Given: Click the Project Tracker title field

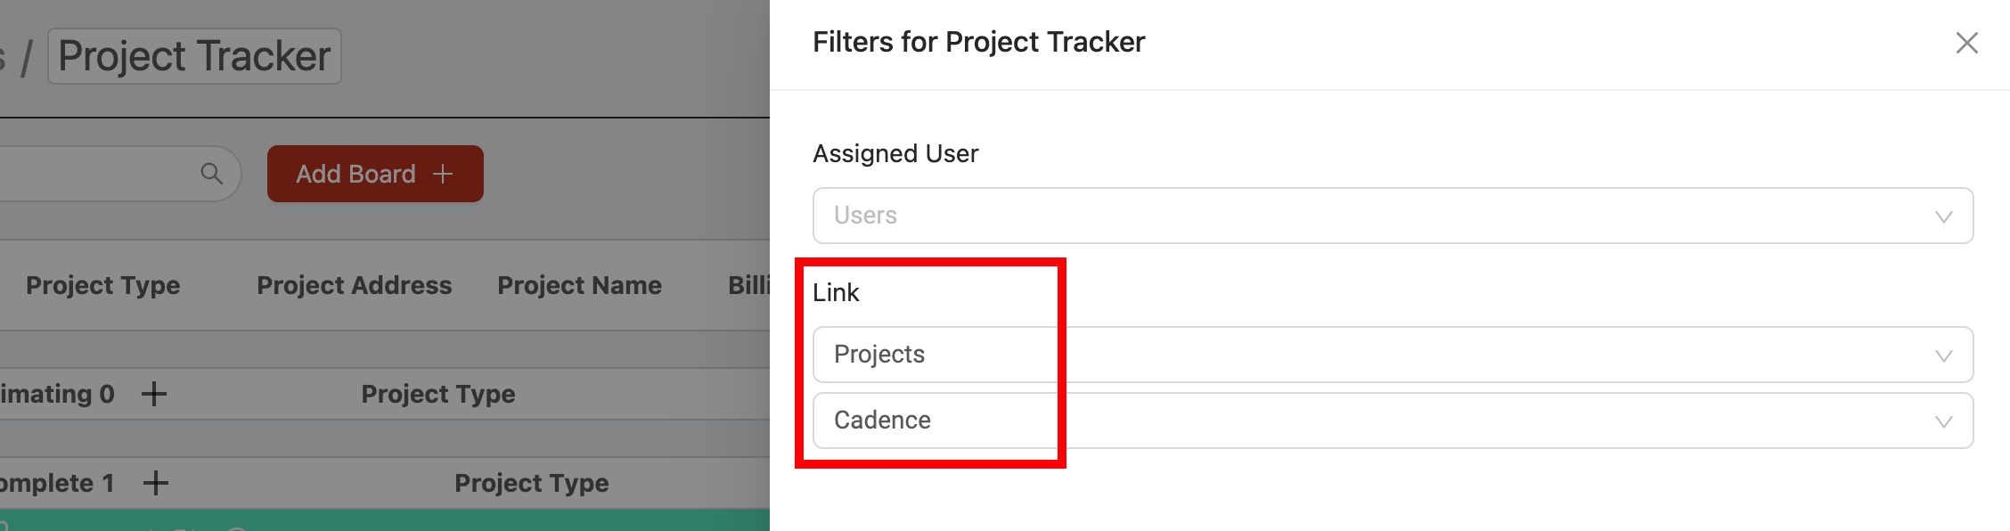Looking at the screenshot, I should click(x=194, y=56).
